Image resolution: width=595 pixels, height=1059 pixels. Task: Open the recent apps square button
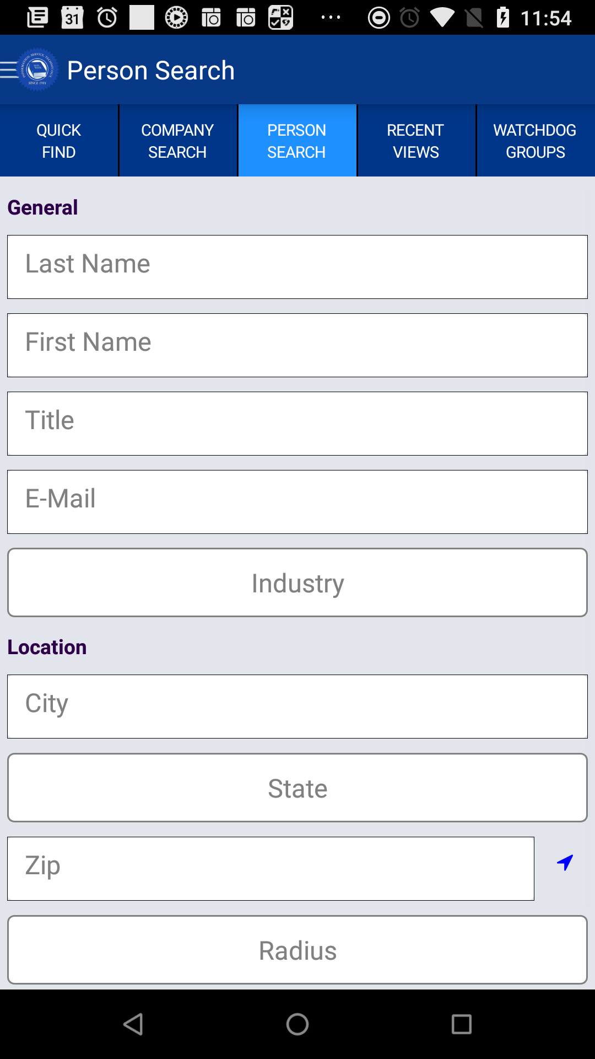point(462,1024)
